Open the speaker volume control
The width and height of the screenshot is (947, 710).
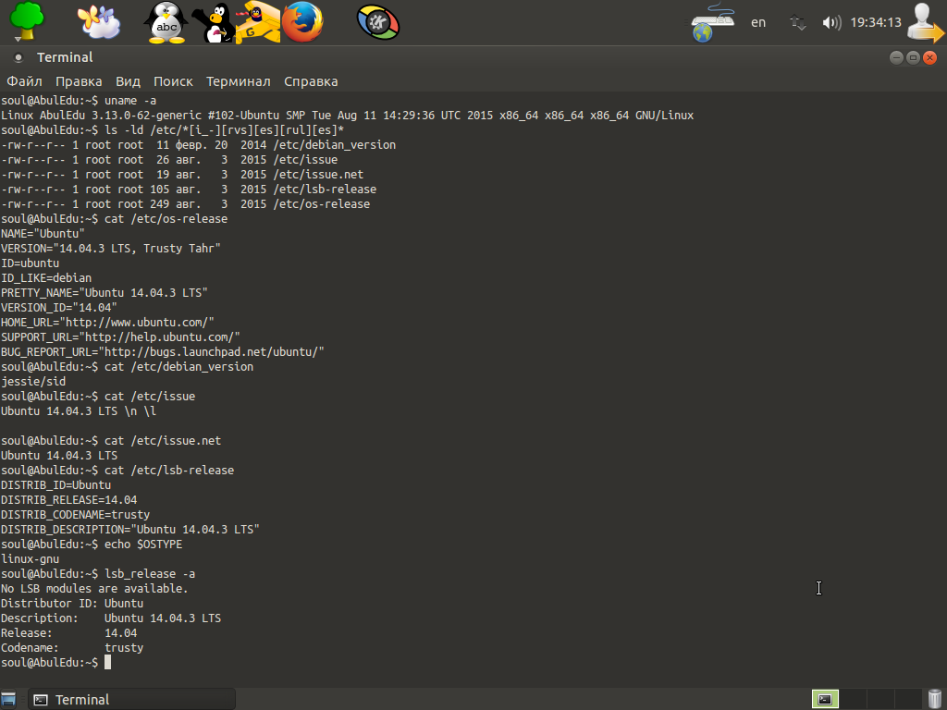coord(831,23)
